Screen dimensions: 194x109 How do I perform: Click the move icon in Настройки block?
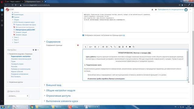pyautogui.click(x=33, y=50)
